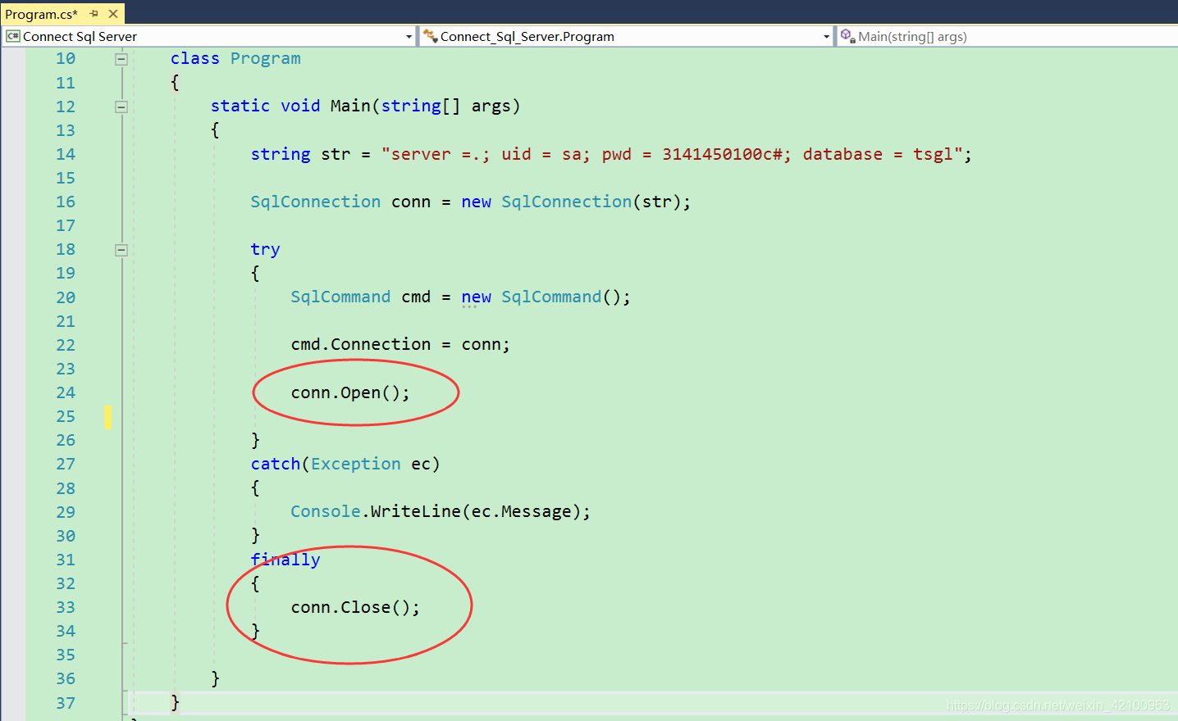Click the 'static void' keywords on line 12
This screenshot has height=721, width=1178.
pyautogui.click(x=265, y=106)
